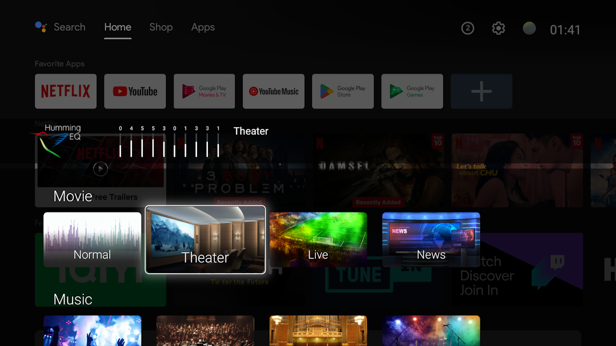
Task: Choose the orchestra music preset thumbnail
Action: coord(205,331)
